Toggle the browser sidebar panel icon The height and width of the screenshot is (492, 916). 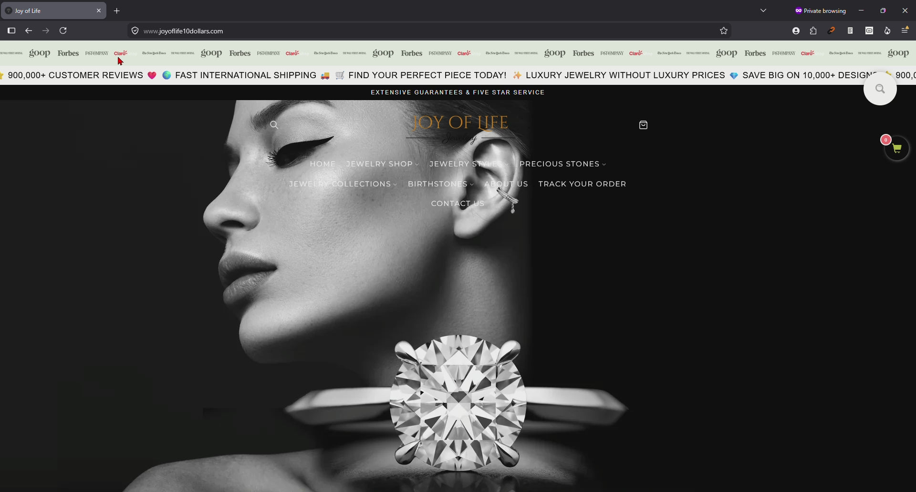pyautogui.click(x=11, y=31)
